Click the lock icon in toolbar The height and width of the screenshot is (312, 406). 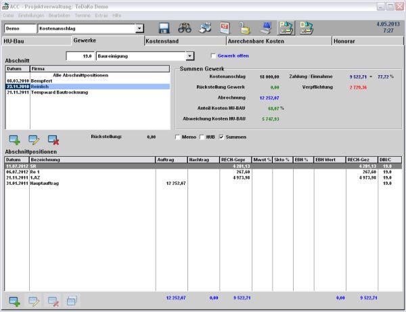(x=245, y=28)
